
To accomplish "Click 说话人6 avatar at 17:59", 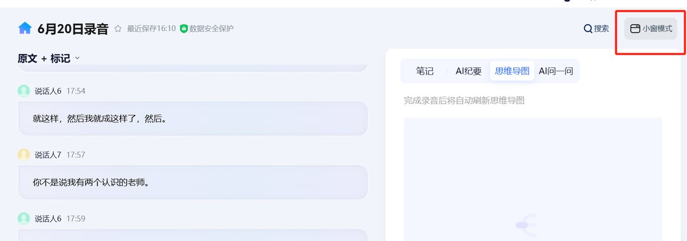I will pos(24,219).
